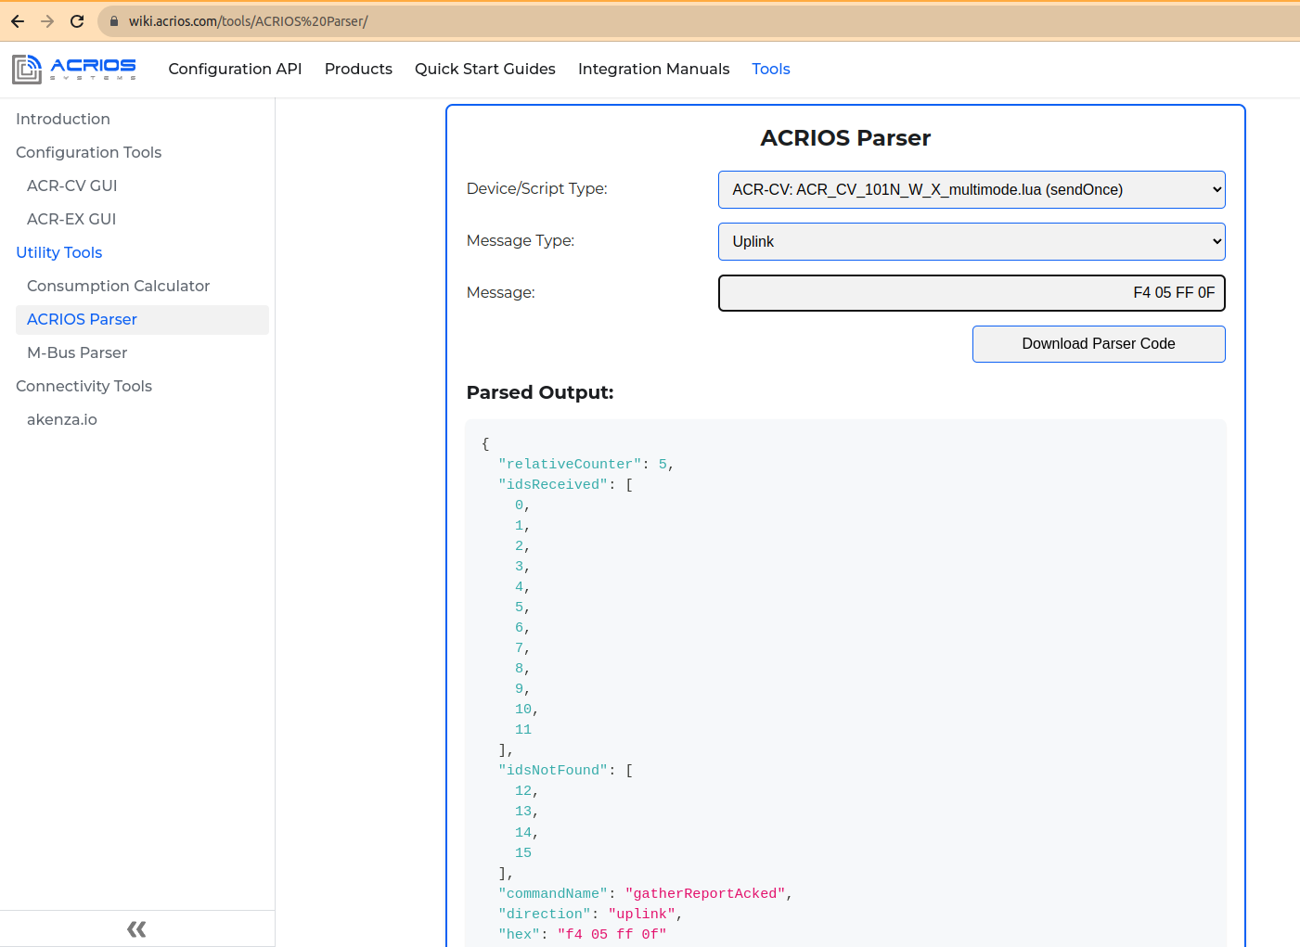Click the Download Parser Code button
Image resolution: width=1300 pixels, height=947 pixels.
pos(1098,343)
